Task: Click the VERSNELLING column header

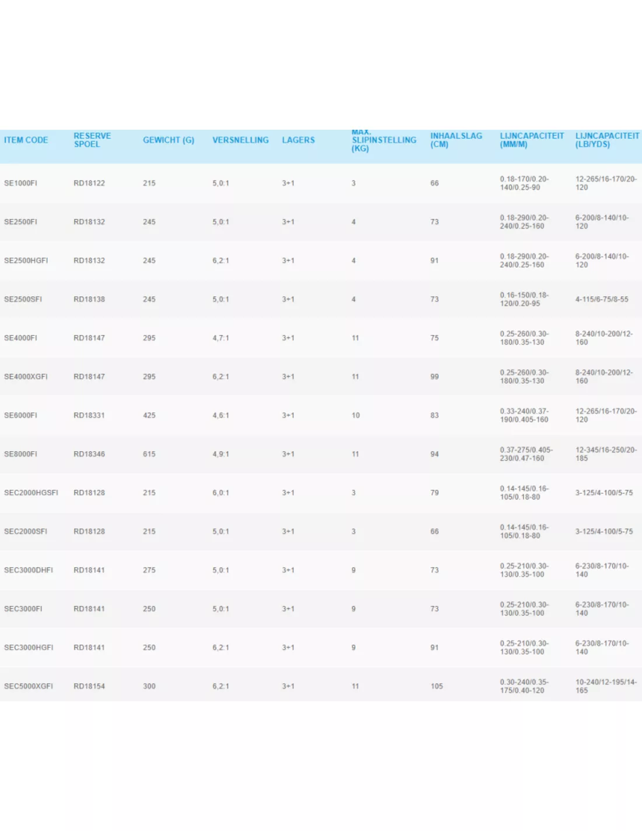Action: pyautogui.click(x=240, y=140)
